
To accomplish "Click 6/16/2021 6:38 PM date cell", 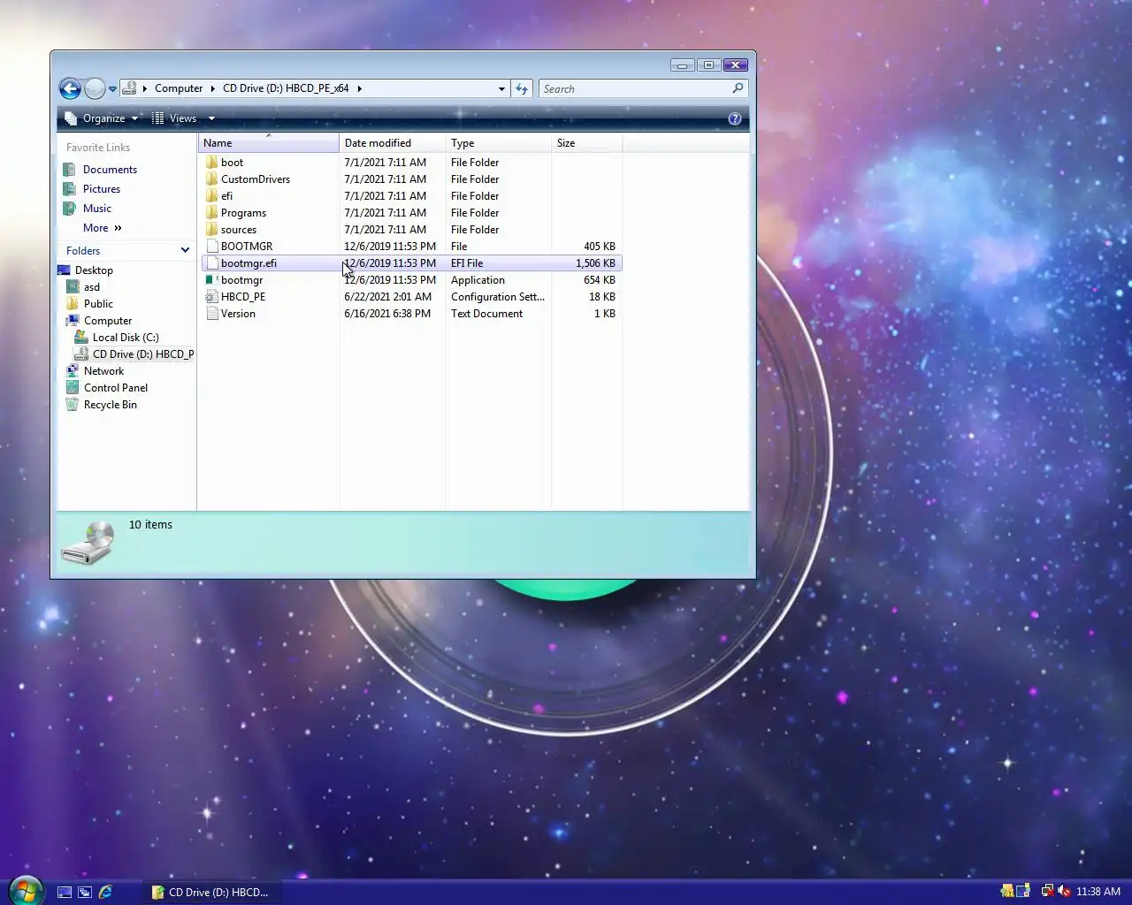I will coord(387,314).
